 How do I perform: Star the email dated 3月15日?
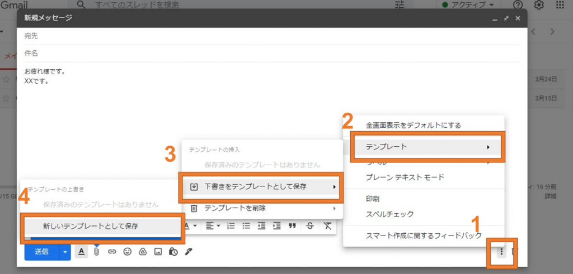(6, 98)
